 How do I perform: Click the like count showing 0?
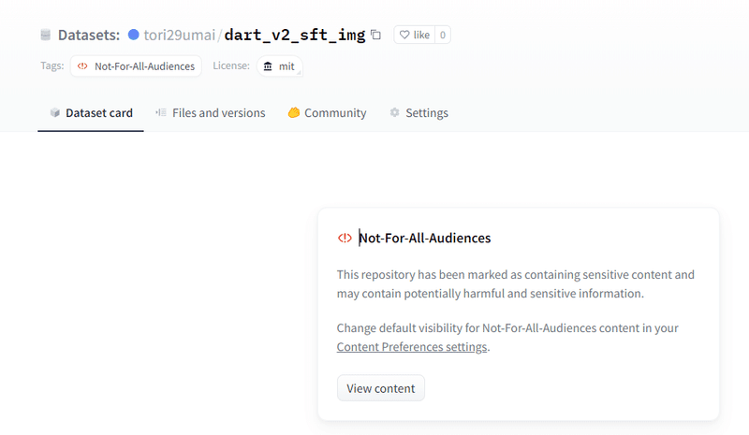442,36
